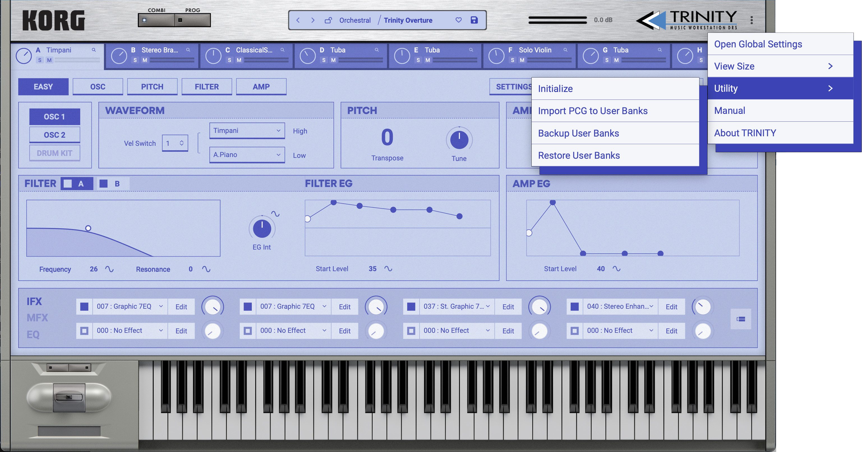Save the preset with the floppy disk icon
The height and width of the screenshot is (452, 862).
coord(474,20)
